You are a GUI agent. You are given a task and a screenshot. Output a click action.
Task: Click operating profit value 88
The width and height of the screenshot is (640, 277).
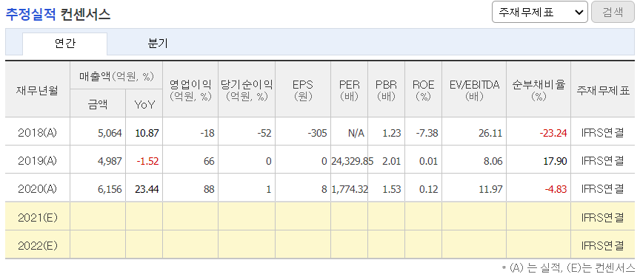(x=210, y=189)
